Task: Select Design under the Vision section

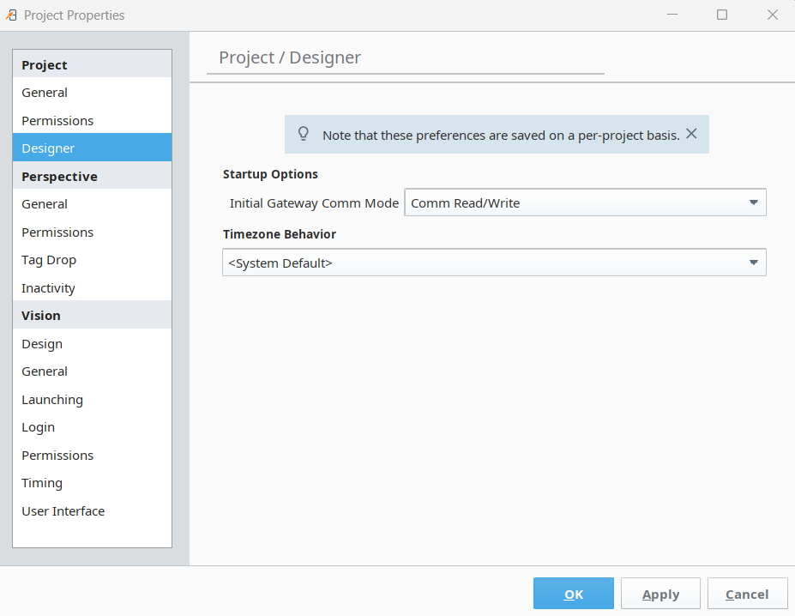Action: point(42,344)
